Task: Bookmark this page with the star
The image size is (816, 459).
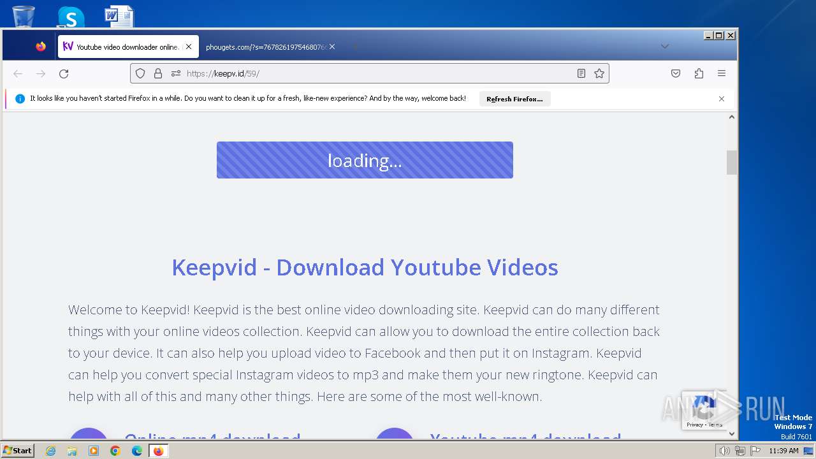Action: click(x=599, y=73)
